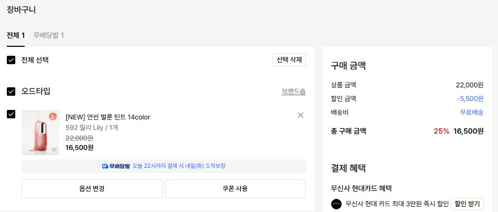Click the next-day arrival guarantee banner
Image resolution: width=498 pixels, height=212 pixels.
164,166
